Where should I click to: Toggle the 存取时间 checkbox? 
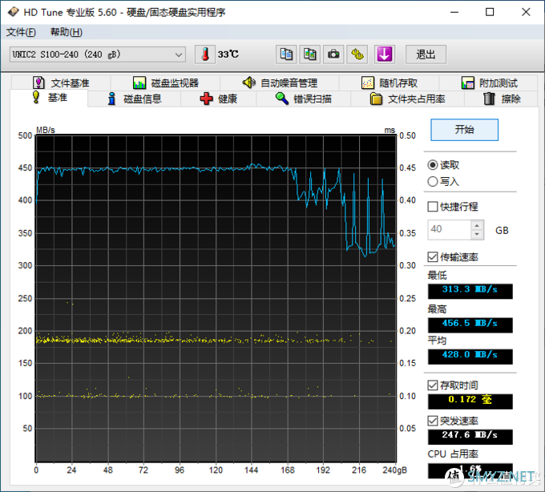[x=432, y=385]
